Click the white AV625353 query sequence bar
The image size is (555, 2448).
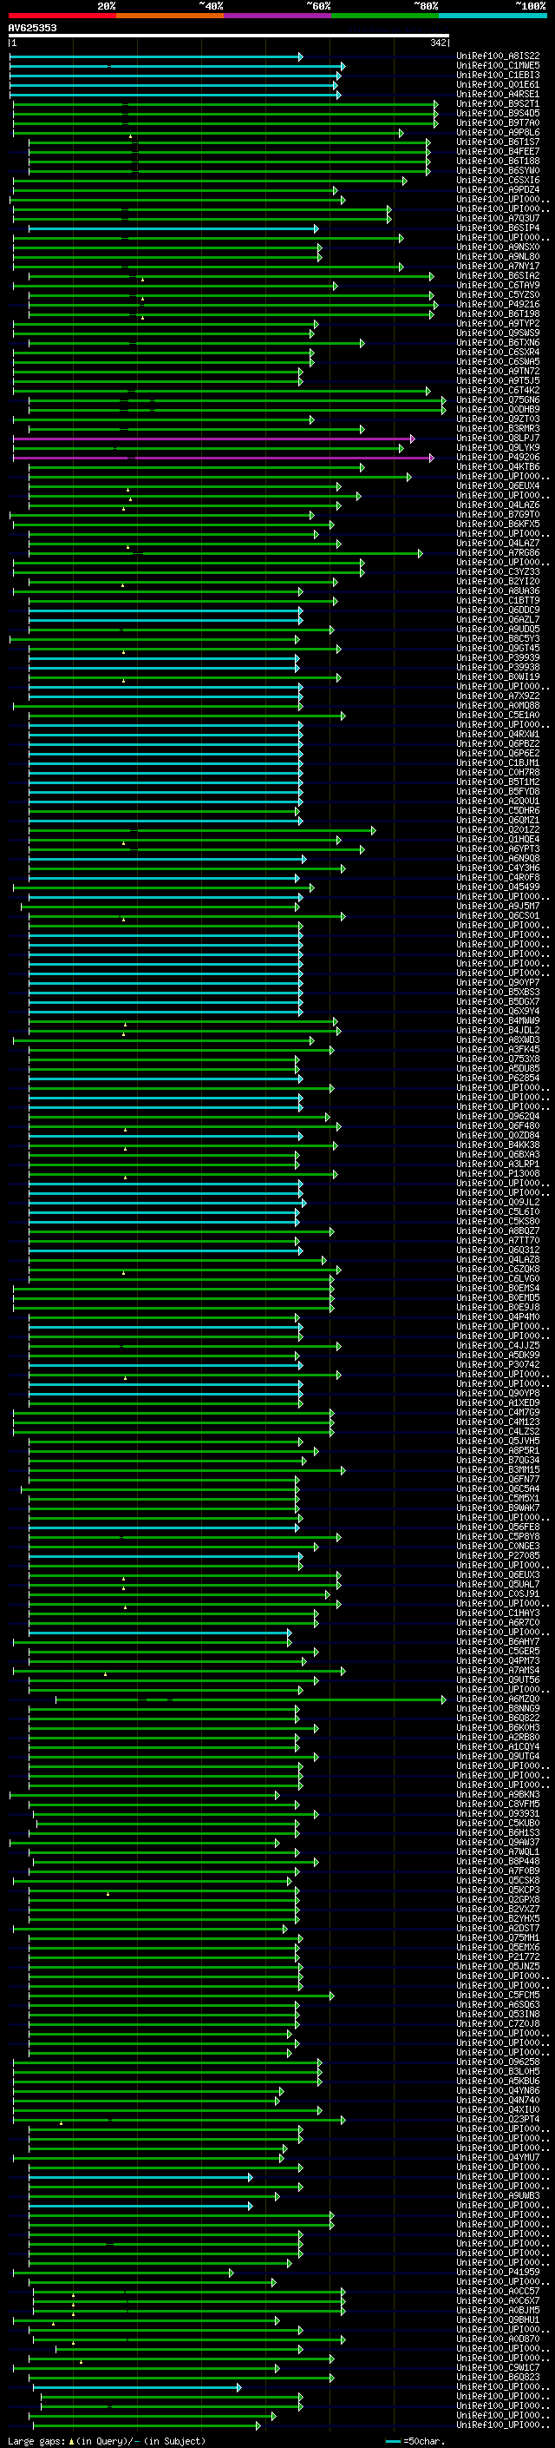(x=229, y=36)
